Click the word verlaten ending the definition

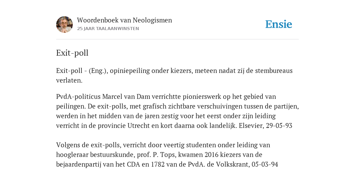[69, 80]
